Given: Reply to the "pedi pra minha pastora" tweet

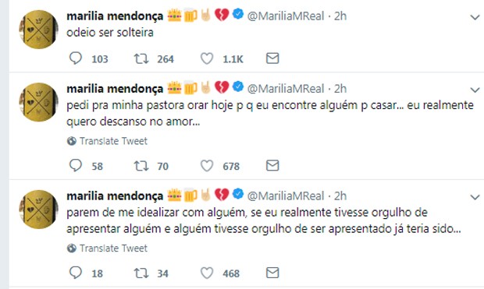Looking at the screenshot, I should click(x=75, y=165).
